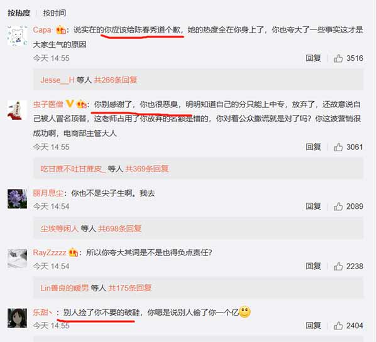This screenshot has height=342, width=377.
Task: Open Capa's bear avatar thumbnail
Action: coord(17,36)
